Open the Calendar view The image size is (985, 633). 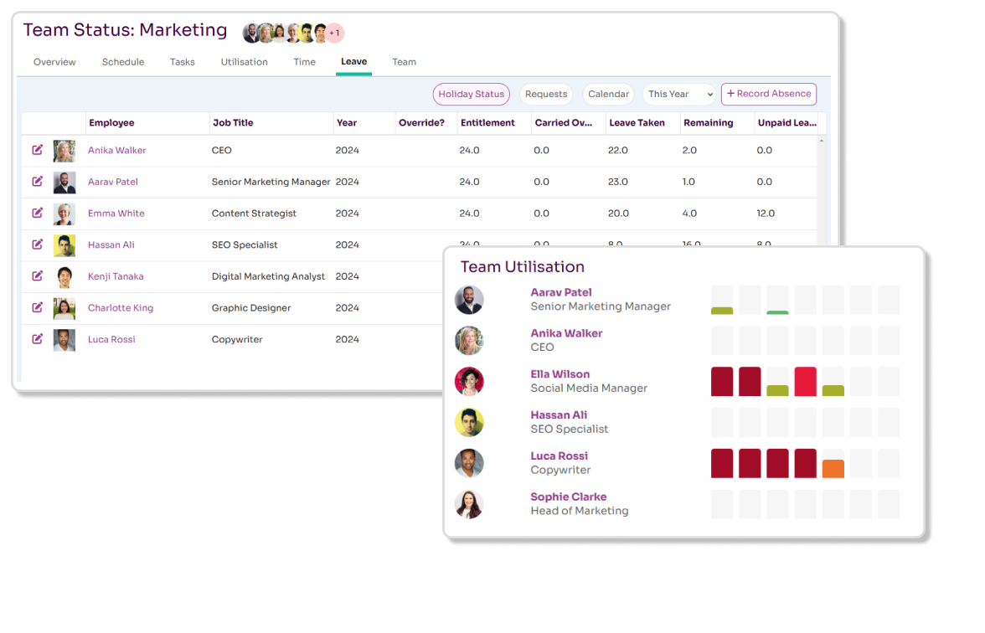pos(608,94)
